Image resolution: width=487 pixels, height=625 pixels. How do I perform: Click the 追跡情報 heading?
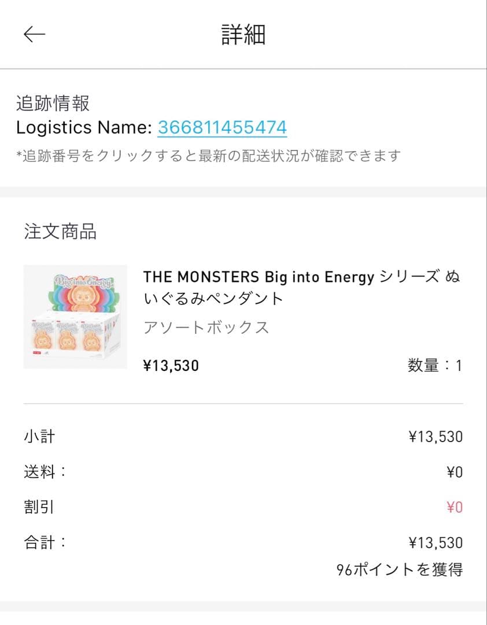[x=53, y=104]
